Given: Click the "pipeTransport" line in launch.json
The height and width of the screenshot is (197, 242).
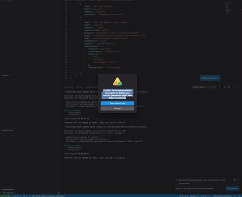Looking at the screenshot, I should click(x=93, y=46).
